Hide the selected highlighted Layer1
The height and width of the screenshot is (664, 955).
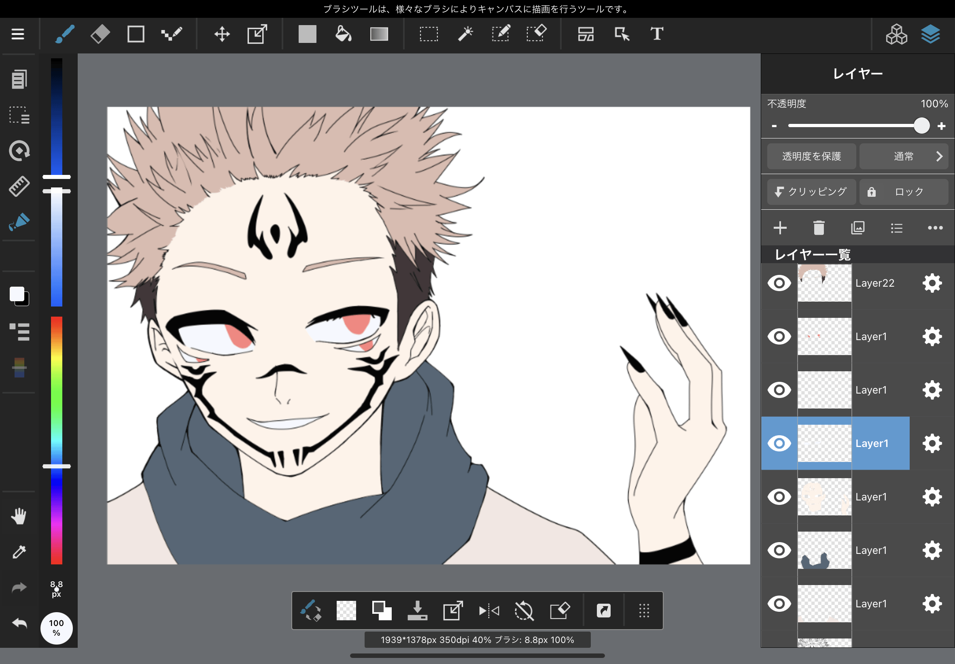coord(779,443)
